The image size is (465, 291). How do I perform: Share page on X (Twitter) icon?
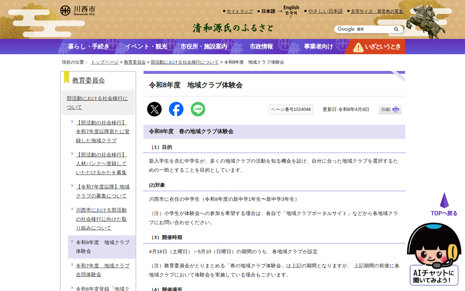click(154, 109)
